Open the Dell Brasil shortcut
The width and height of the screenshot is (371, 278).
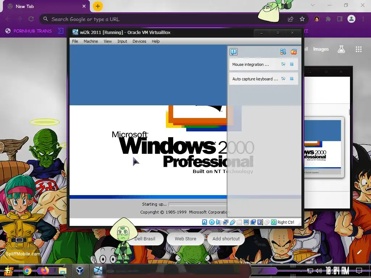[x=145, y=239]
